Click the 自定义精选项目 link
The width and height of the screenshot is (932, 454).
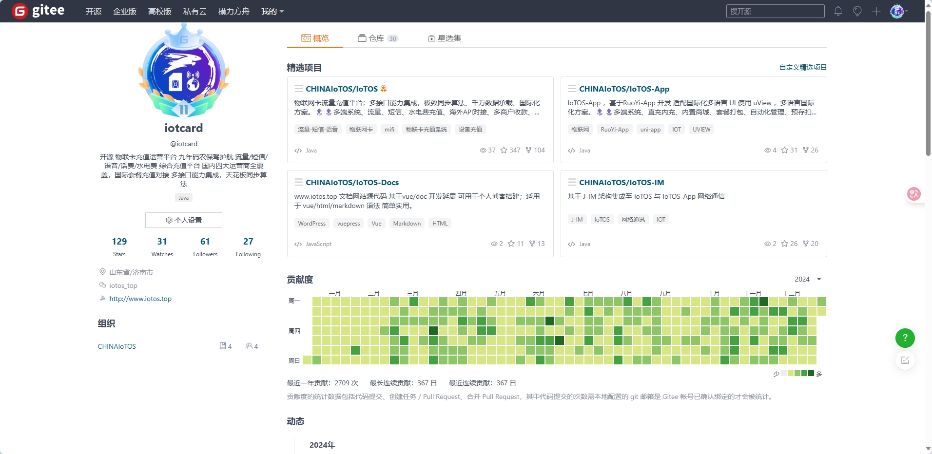(803, 67)
